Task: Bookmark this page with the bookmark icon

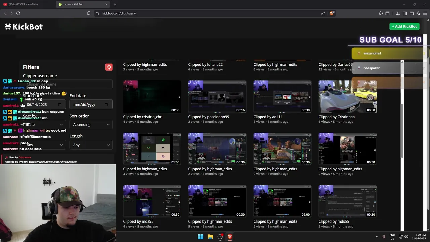Action: pyautogui.click(x=89, y=13)
